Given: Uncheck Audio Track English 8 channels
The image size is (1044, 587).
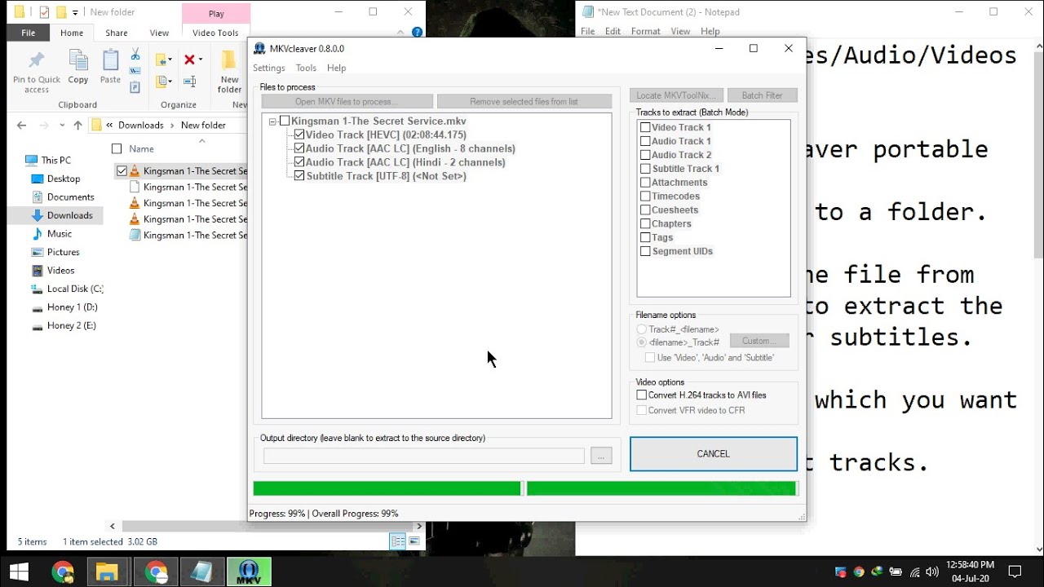Looking at the screenshot, I should pos(299,149).
